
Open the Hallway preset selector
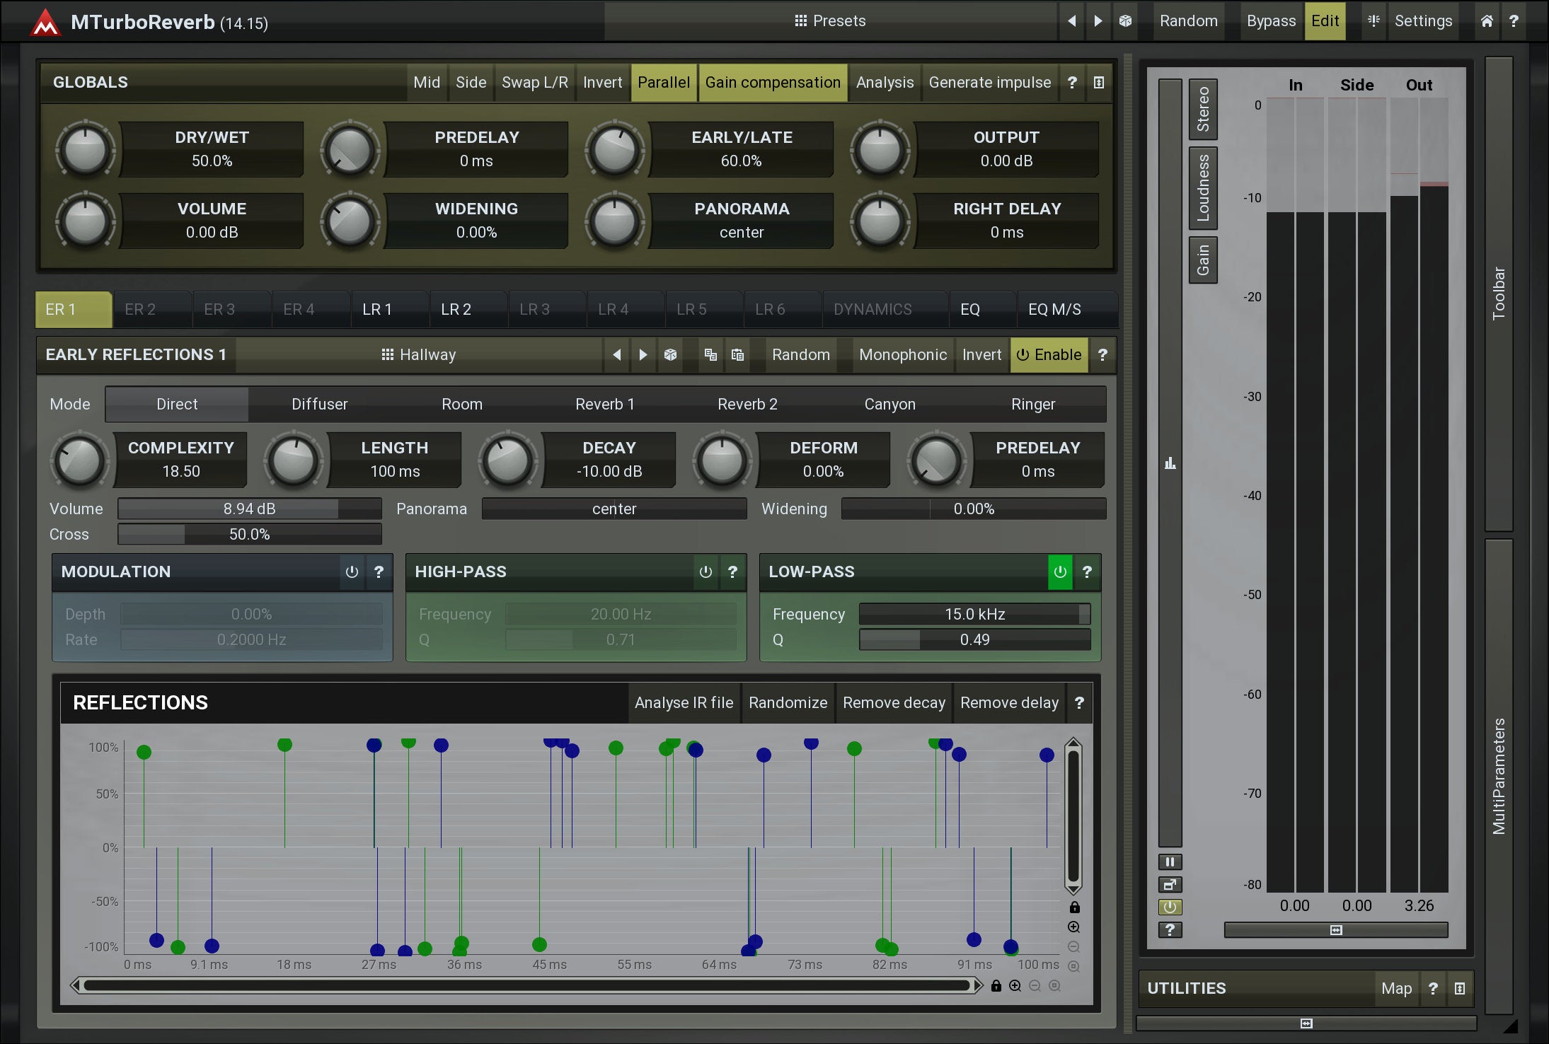[x=419, y=354]
